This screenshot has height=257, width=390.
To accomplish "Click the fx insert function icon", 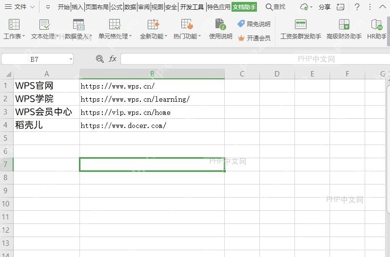I will pyautogui.click(x=113, y=59).
